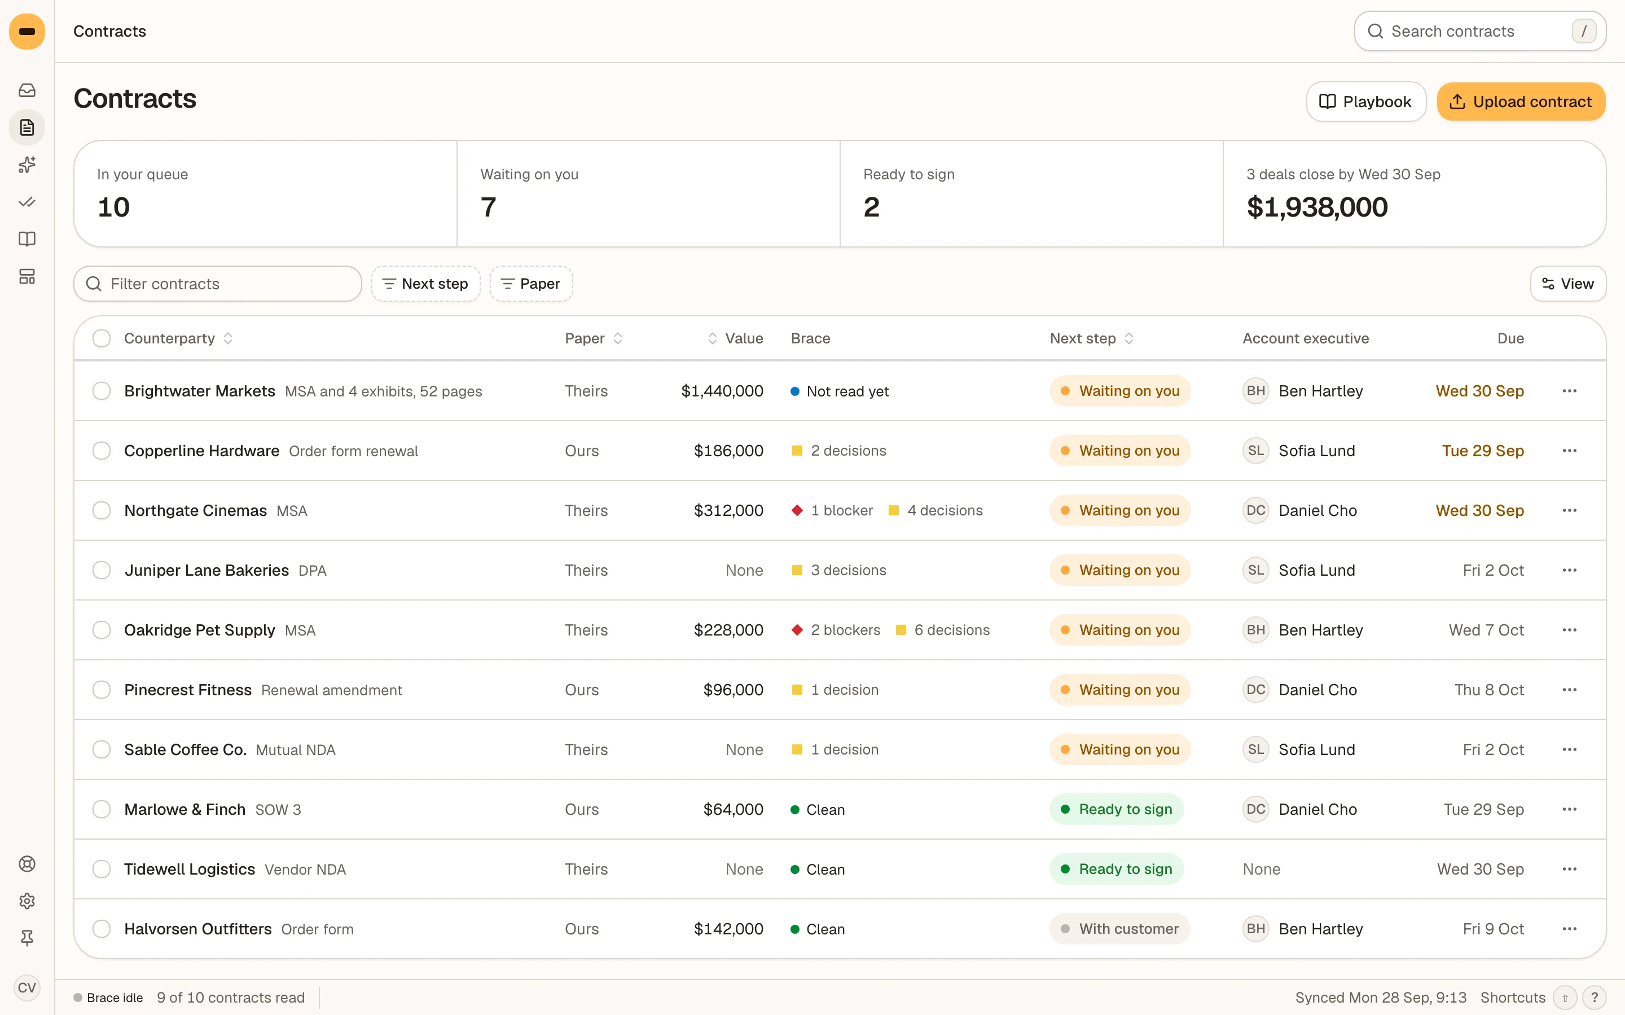Click the Upload contract button
1625x1015 pixels.
[1521, 101]
